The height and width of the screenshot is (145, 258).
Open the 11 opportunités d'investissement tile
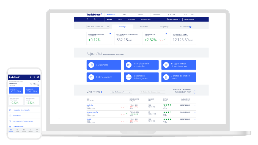(179, 65)
